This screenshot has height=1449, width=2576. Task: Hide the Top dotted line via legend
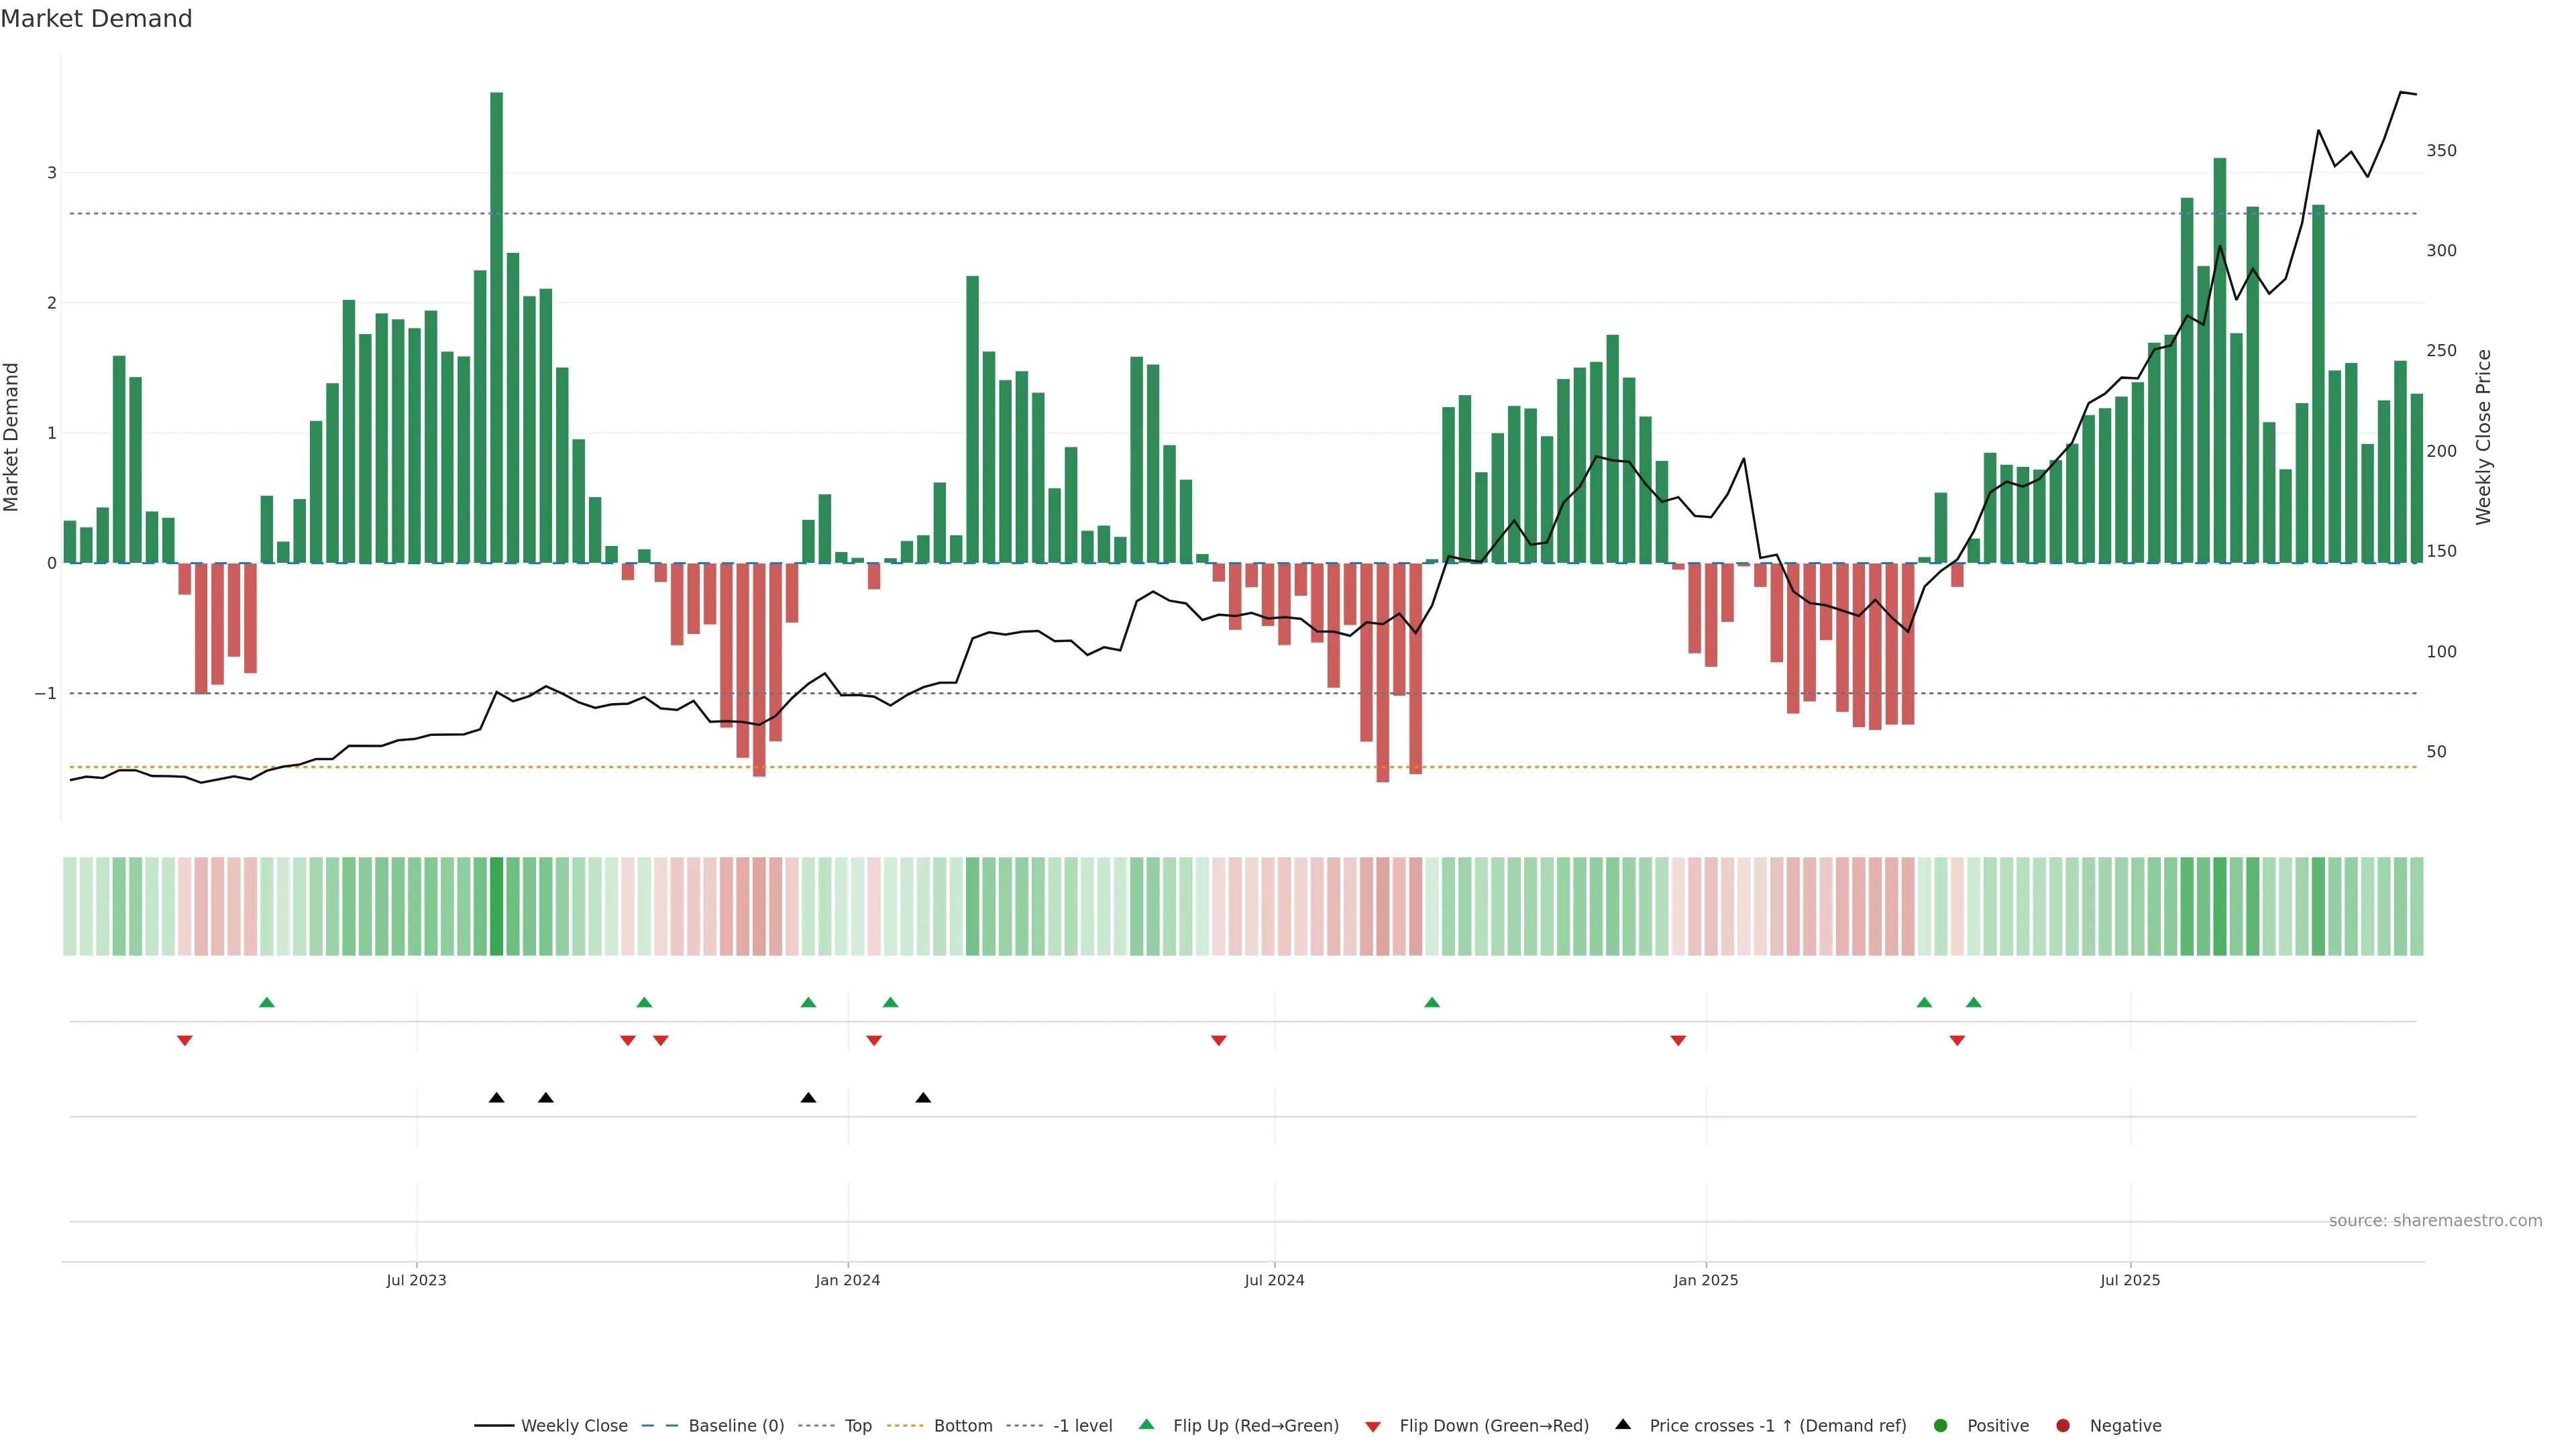point(857,1425)
